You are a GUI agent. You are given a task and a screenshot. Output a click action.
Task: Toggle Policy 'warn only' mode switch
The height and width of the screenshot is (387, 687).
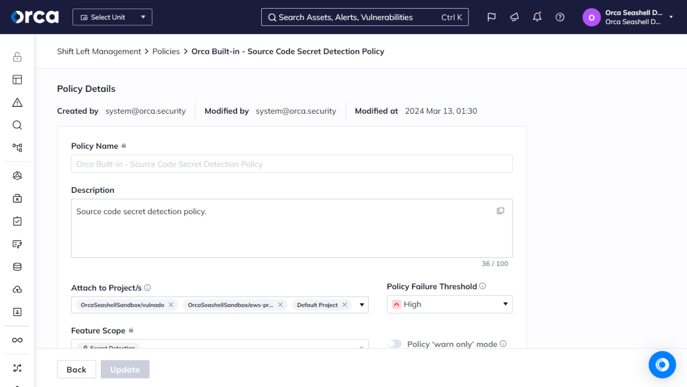click(394, 344)
